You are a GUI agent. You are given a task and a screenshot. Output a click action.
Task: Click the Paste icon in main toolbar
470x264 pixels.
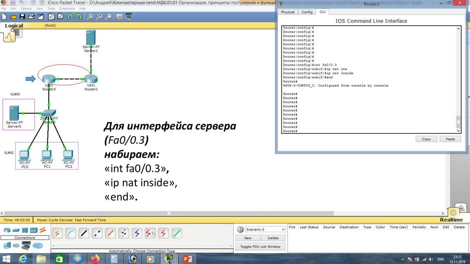pos(61,17)
